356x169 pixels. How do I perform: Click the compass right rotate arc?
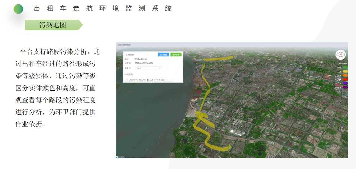[344, 55]
